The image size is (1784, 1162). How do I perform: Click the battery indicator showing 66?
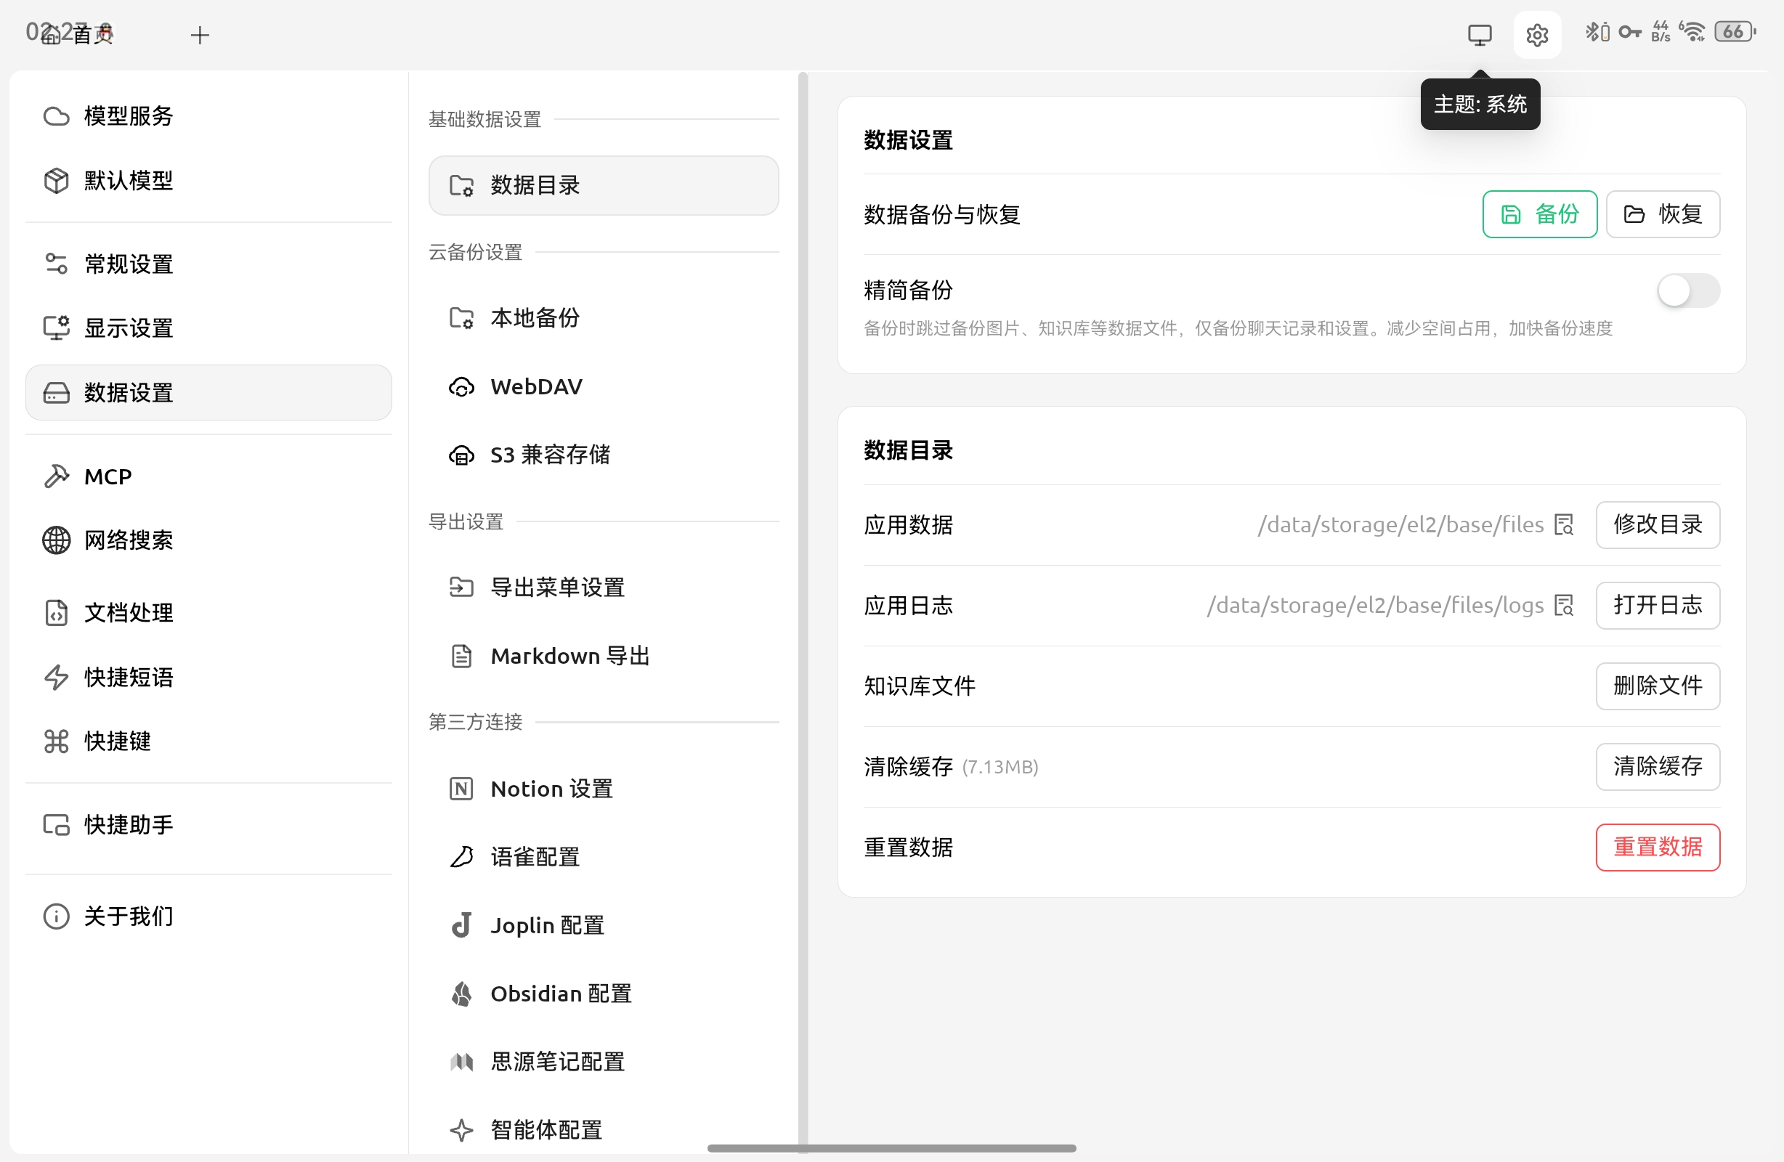1735,32
